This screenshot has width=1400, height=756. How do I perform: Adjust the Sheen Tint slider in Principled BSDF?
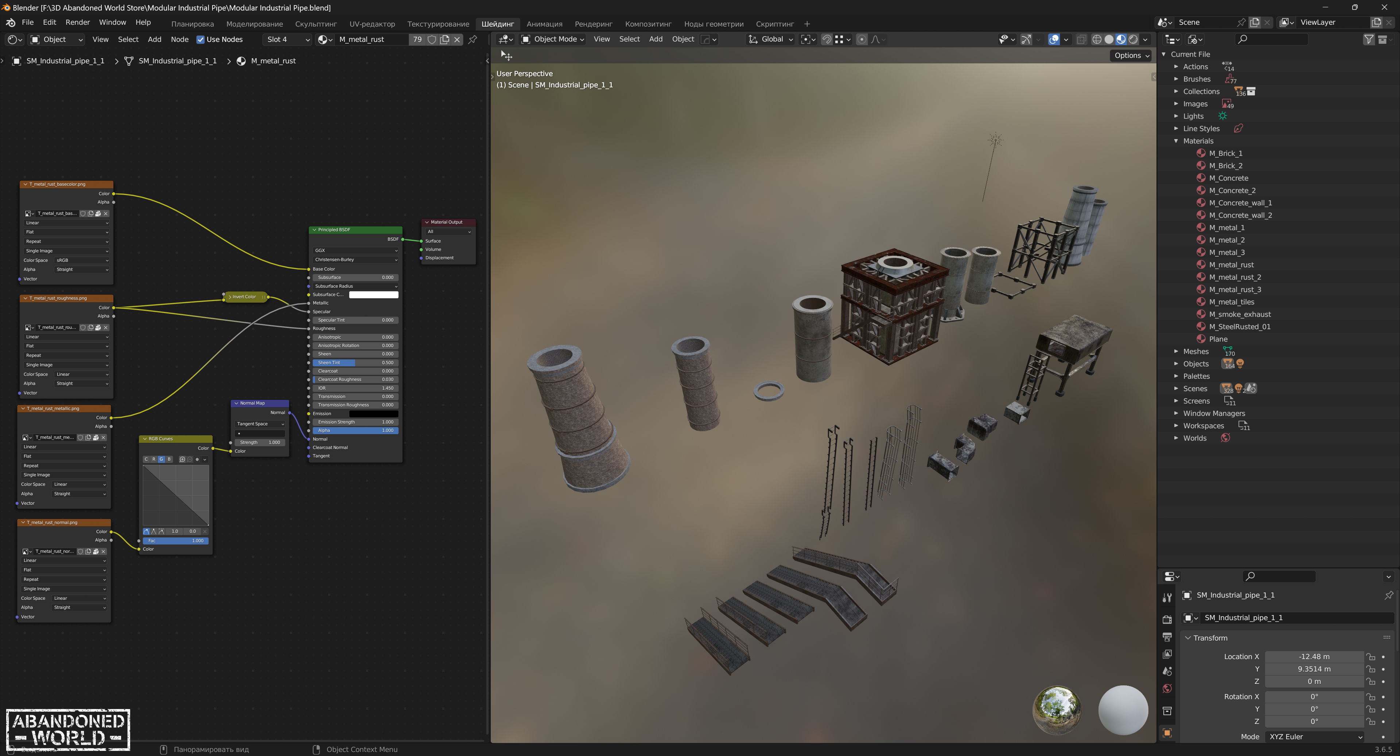coord(355,363)
